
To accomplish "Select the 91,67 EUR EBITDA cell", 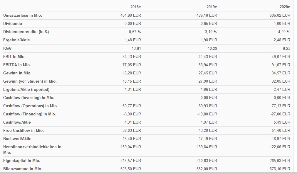I will coord(281,65).
